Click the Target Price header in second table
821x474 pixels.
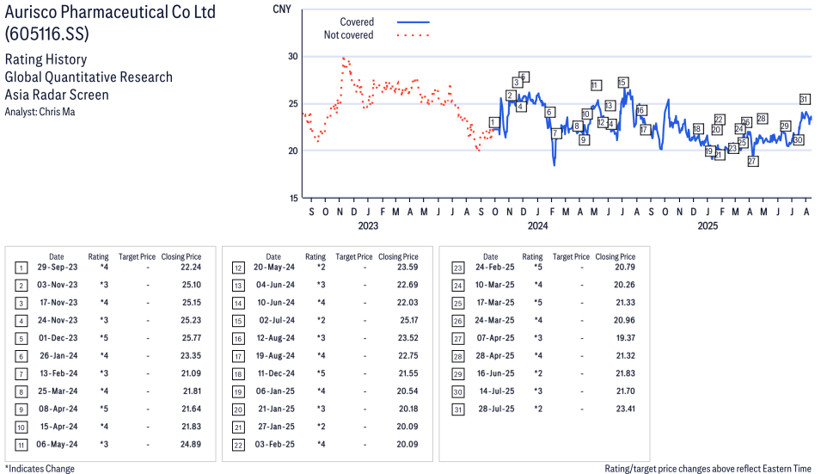pyautogui.click(x=354, y=256)
